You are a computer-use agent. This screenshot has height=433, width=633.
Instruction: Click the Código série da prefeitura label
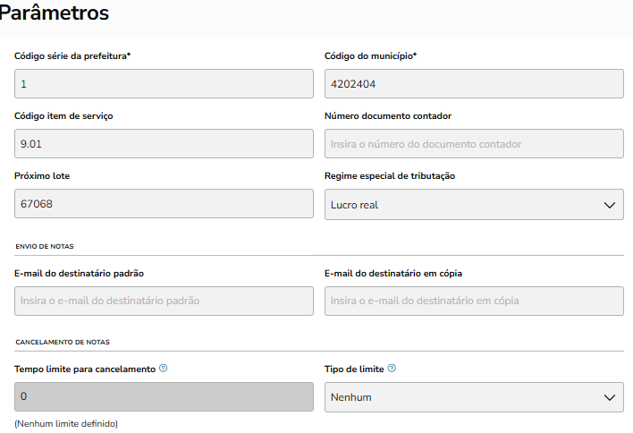pos(72,55)
